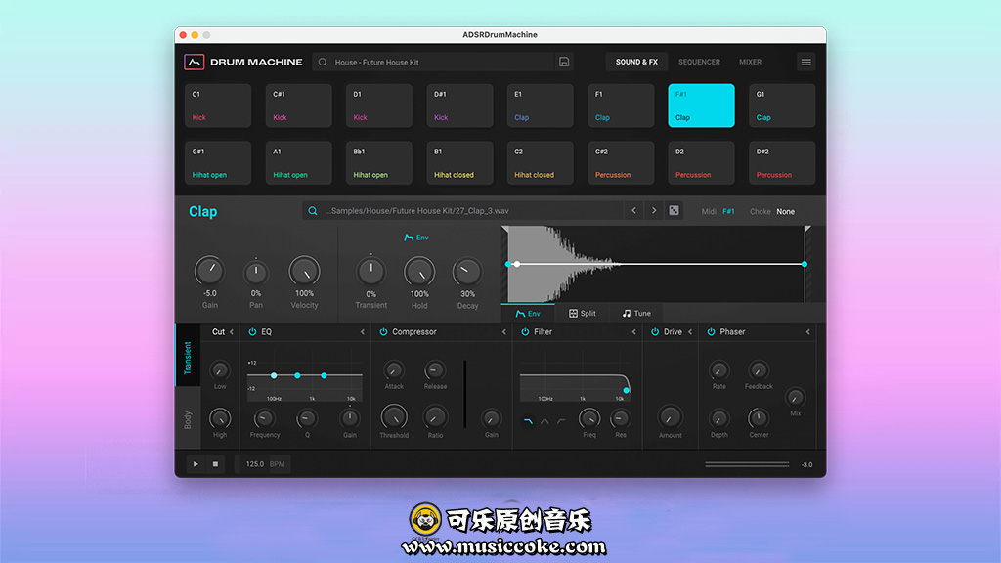1001x563 pixels.
Task: Open the Choke dropdown set to None
Action: click(x=785, y=211)
